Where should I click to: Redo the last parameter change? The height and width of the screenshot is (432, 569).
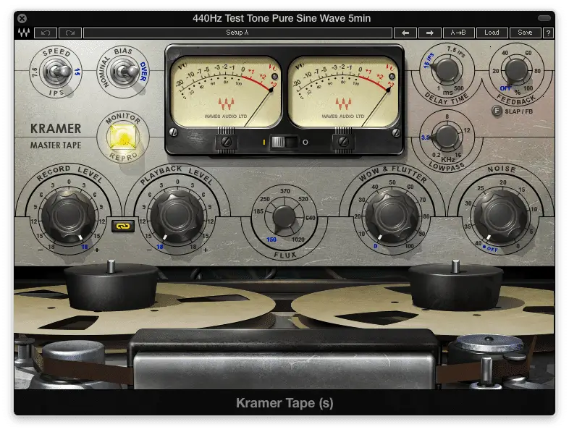(x=70, y=33)
